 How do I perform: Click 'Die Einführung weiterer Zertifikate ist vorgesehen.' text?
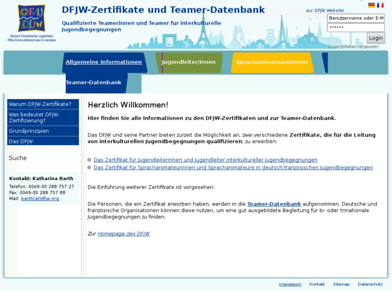pyautogui.click(x=151, y=187)
